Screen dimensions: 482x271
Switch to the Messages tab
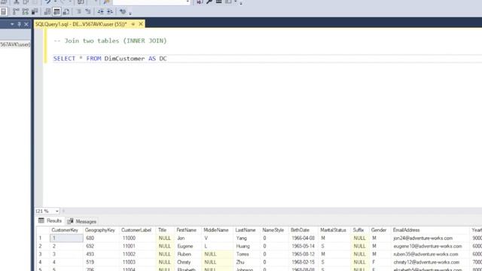(82, 221)
